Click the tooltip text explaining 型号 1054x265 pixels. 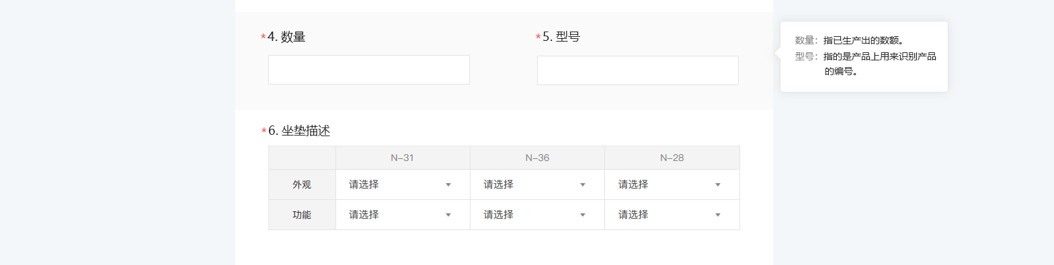point(879,63)
